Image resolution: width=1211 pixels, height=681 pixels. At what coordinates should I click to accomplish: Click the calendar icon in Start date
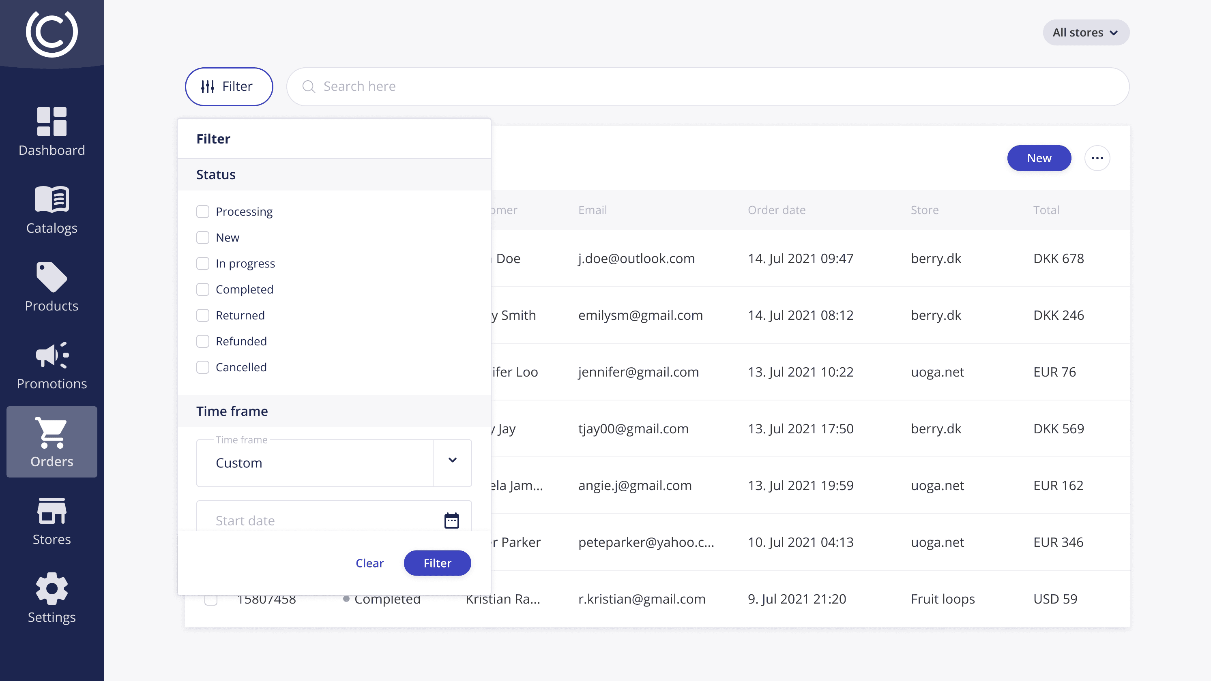(x=451, y=520)
